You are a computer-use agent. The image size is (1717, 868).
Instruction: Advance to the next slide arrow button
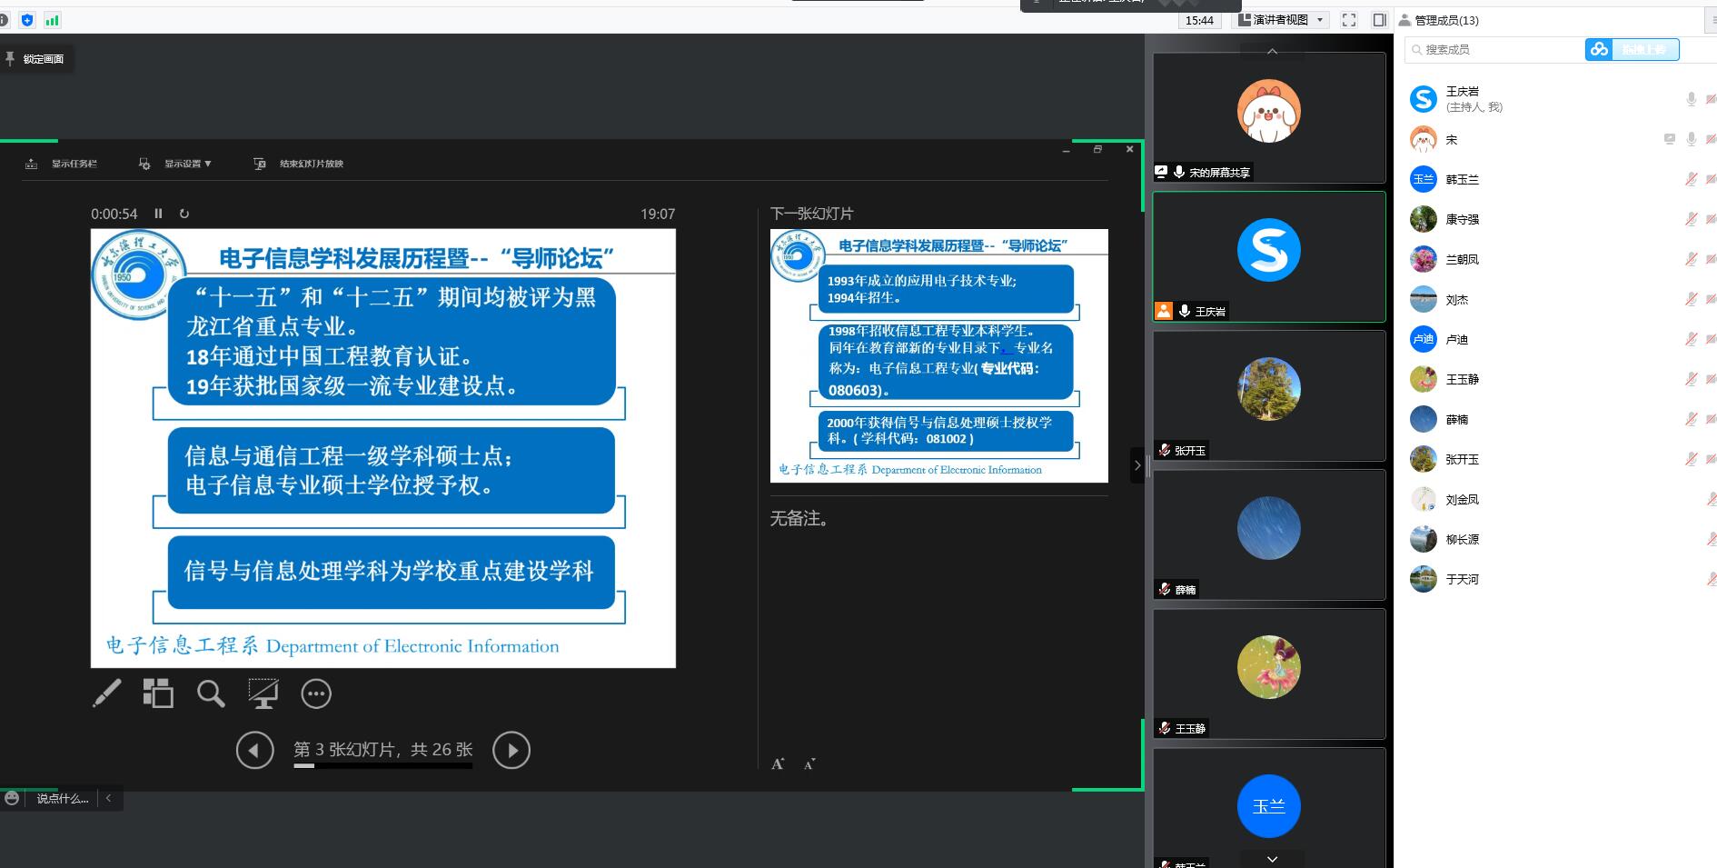tap(511, 751)
